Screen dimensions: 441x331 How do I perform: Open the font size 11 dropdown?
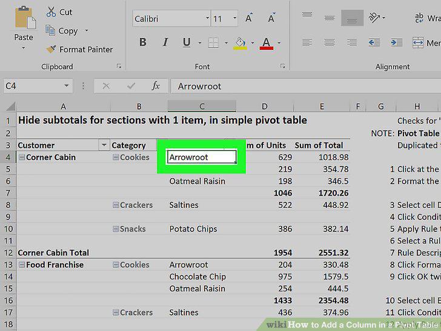pyautogui.click(x=234, y=18)
